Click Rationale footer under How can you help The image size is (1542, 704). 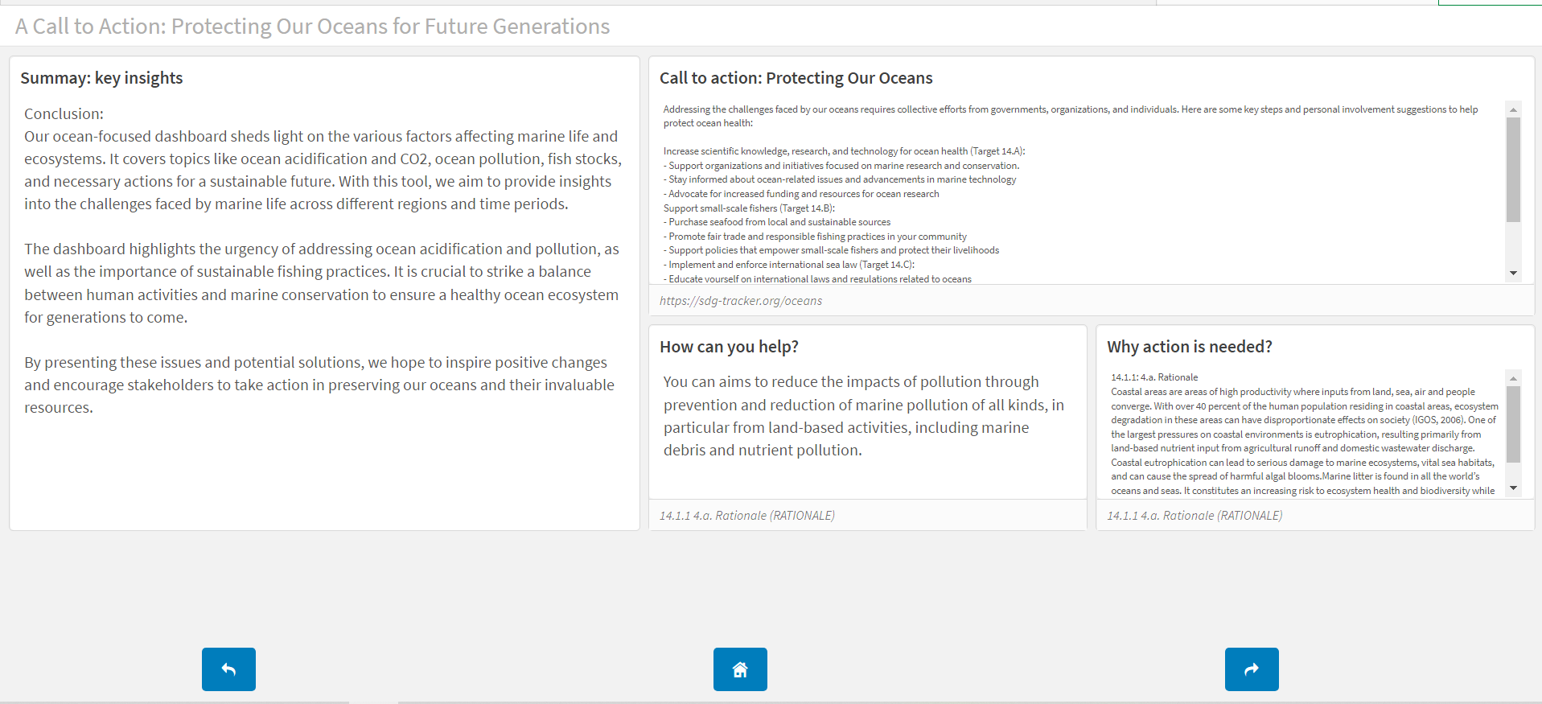747,516
